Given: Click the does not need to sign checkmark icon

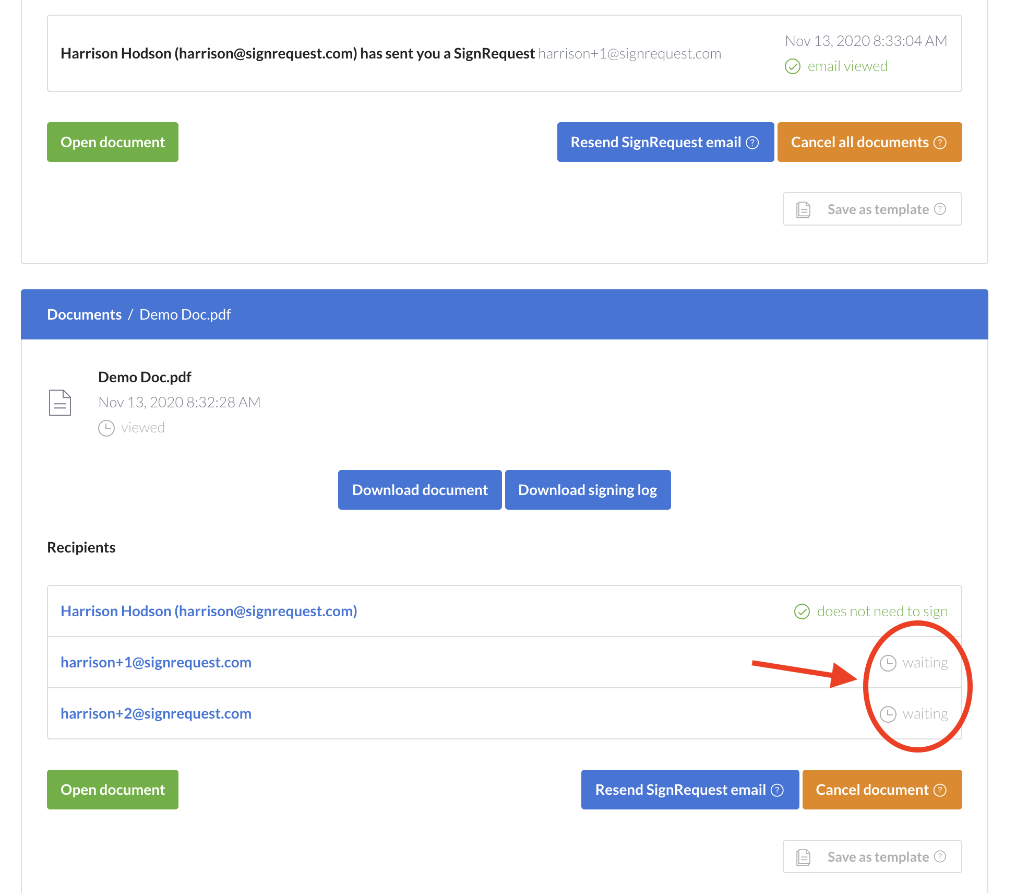Looking at the screenshot, I should coord(800,610).
